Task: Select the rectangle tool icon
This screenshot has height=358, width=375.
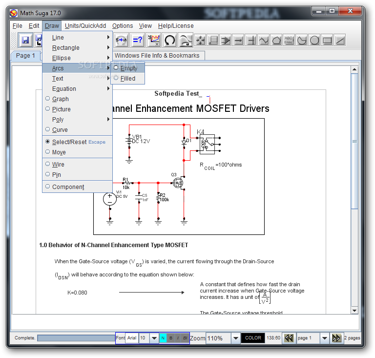Action: pyautogui.click(x=327, y=40)
